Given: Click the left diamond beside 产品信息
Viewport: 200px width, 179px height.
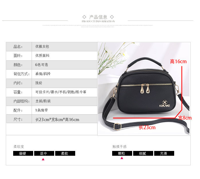Looking at the screenshot, I should point(84,17).
